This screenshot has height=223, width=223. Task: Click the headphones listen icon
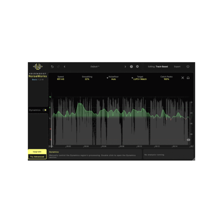click(188, 78)
